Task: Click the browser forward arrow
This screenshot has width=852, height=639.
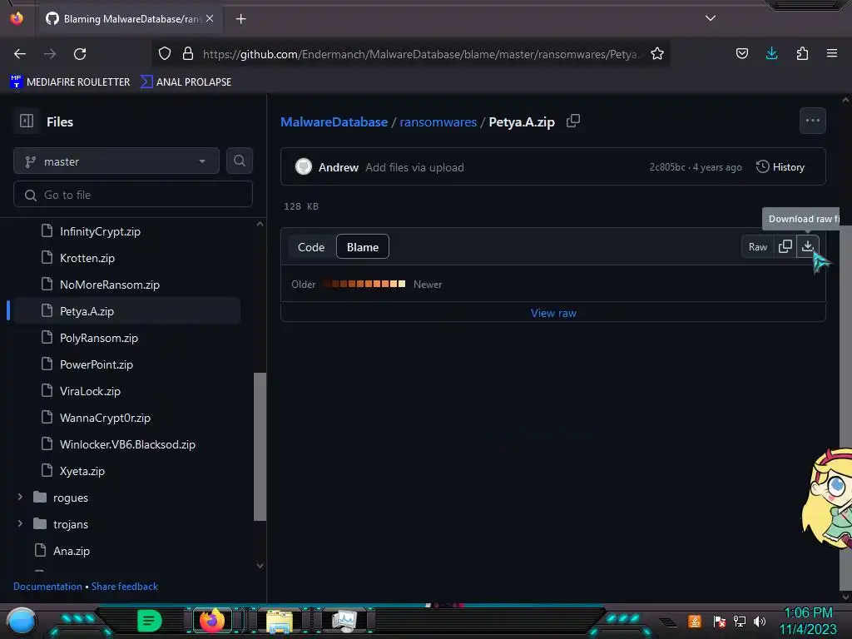Action: tap(50, 54)
